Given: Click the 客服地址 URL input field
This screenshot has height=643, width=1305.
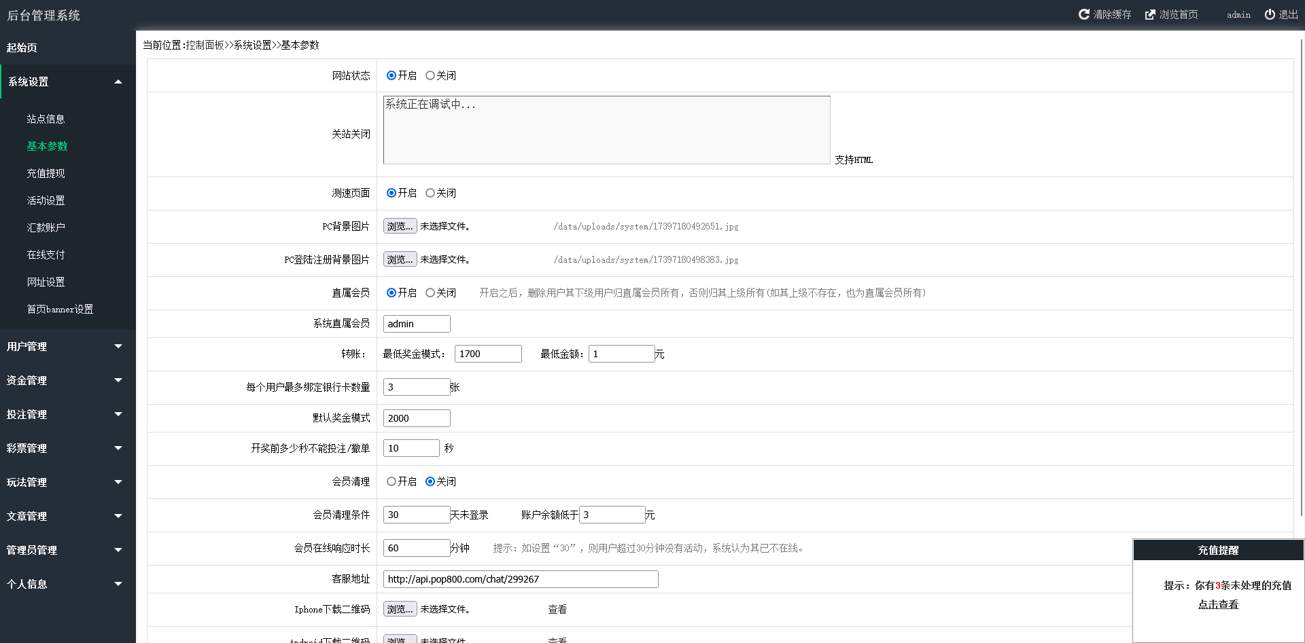Looking at the screenshot, I should [521, 579].
